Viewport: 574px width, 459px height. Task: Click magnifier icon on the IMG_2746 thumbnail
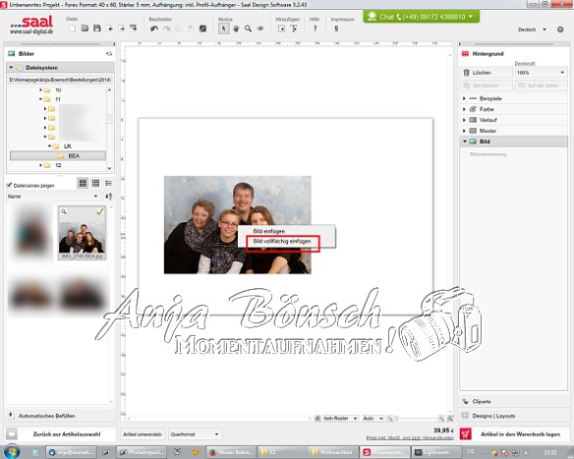click(64, 211)
